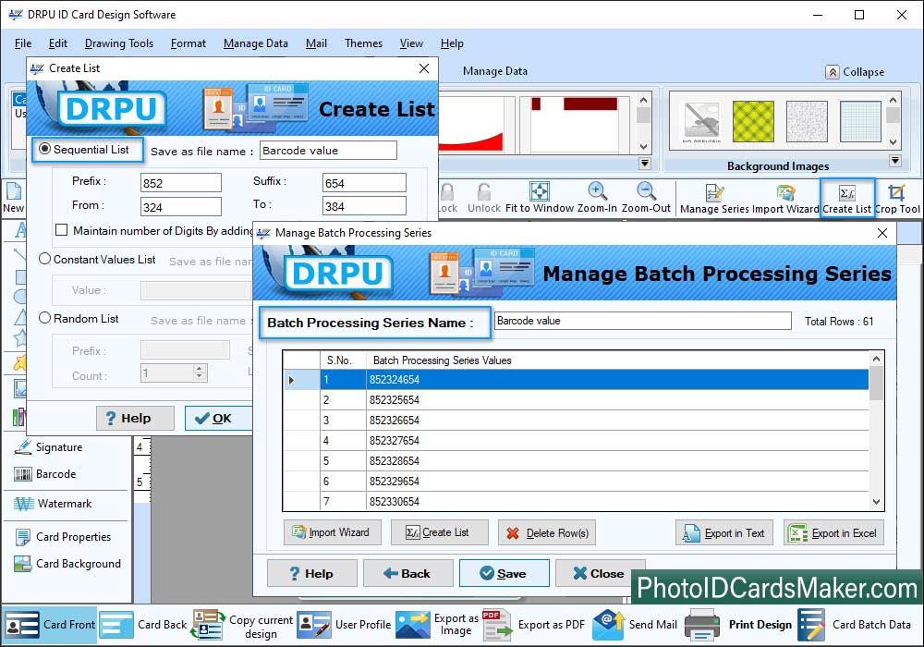Click Create List button in batch dialog
Screen dimensions: 924x647
[440, 532]
